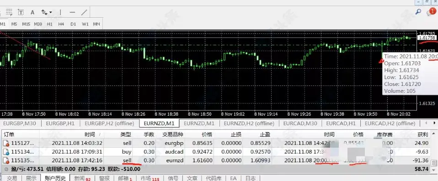Sort by the 订单 column header

click(x=9, y=135)
